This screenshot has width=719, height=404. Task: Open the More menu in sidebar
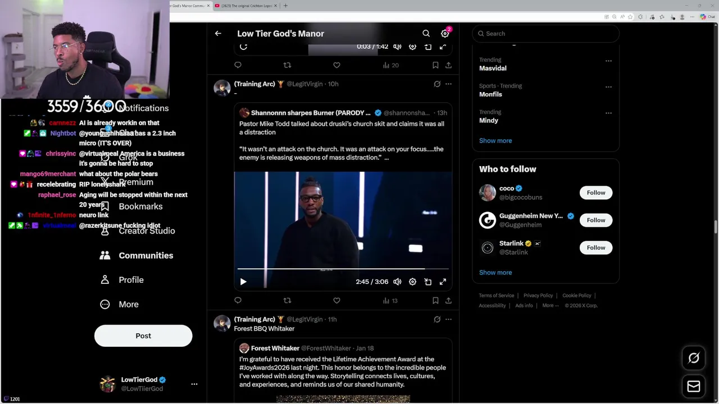pos(129,304)
